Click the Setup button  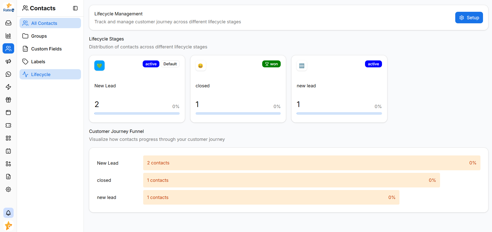click(x=469, y=17)
